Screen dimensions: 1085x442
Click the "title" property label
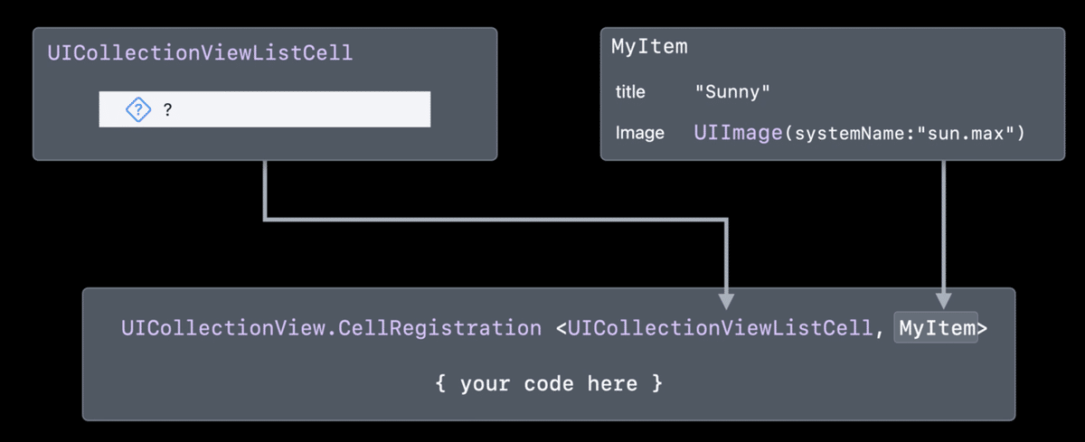(630, 91)
